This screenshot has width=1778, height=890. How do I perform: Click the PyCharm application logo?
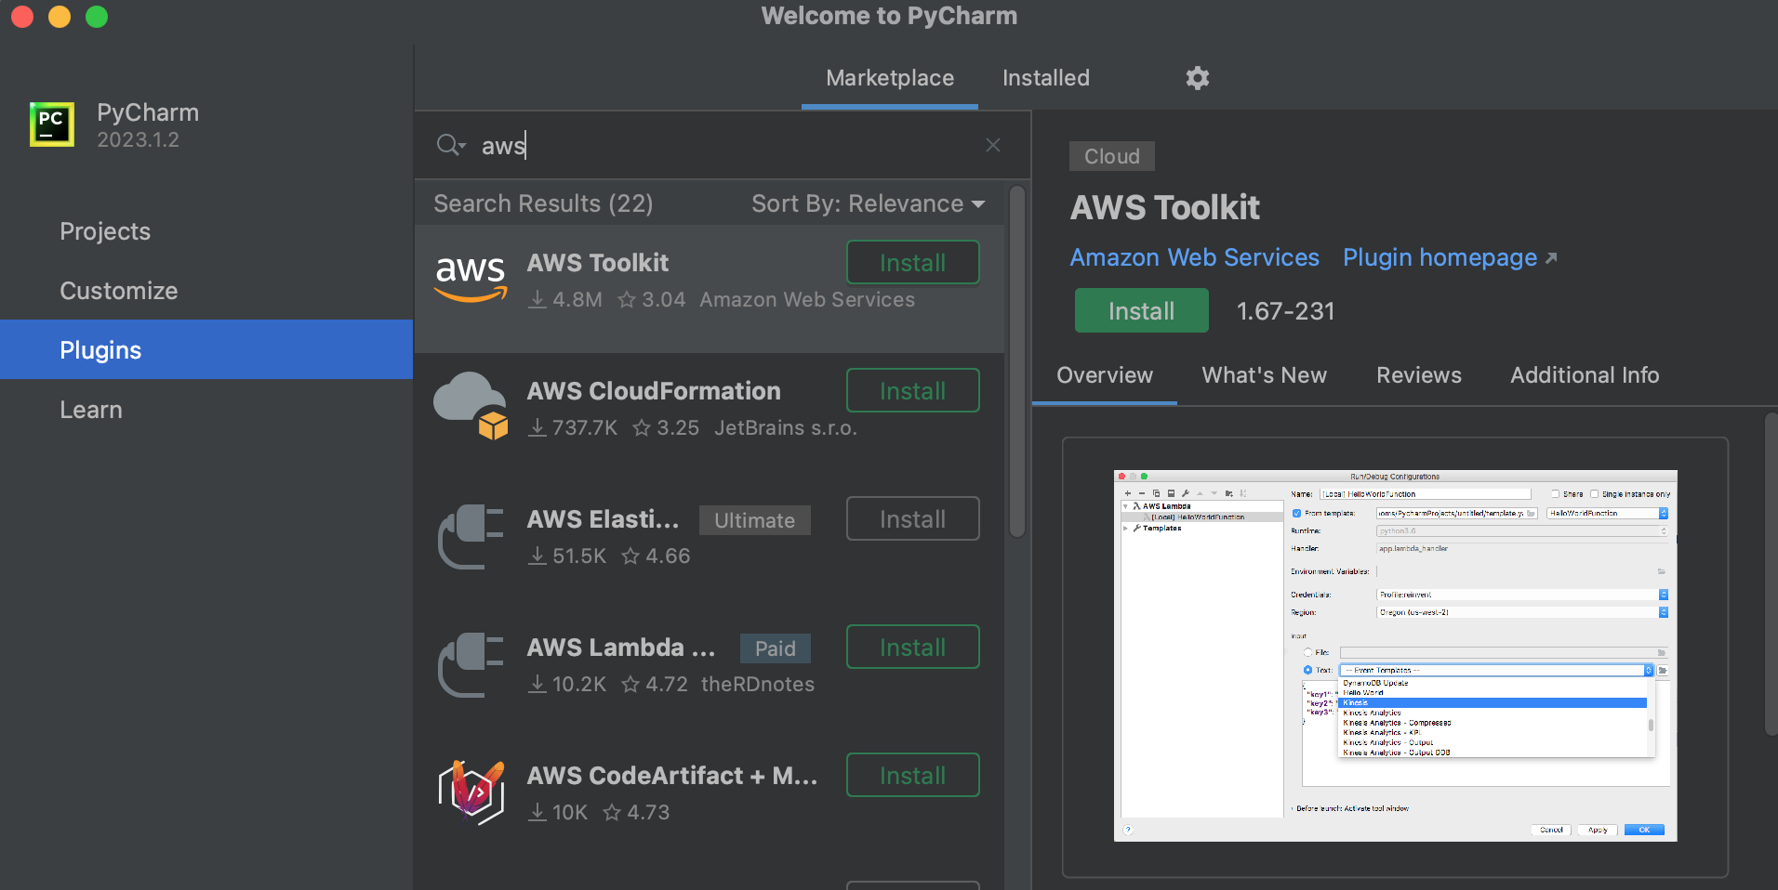[x=50, y=124]
